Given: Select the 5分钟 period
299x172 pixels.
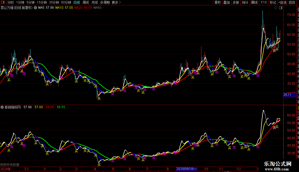Looking at the screenshot, I should (30, 2).
